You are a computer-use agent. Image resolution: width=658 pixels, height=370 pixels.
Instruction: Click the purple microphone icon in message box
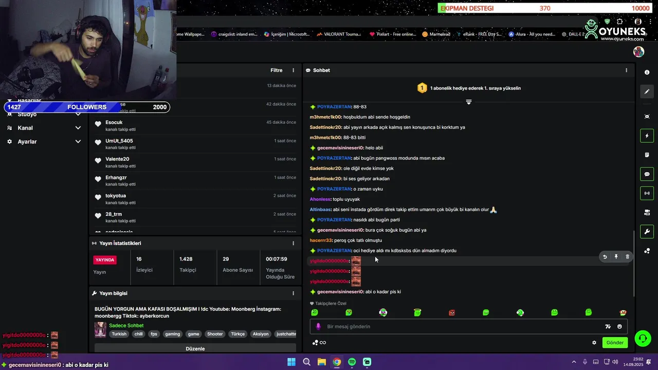point(318,326)
